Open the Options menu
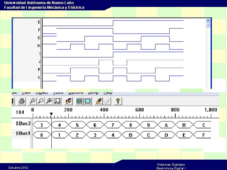 tap(76, 93)
